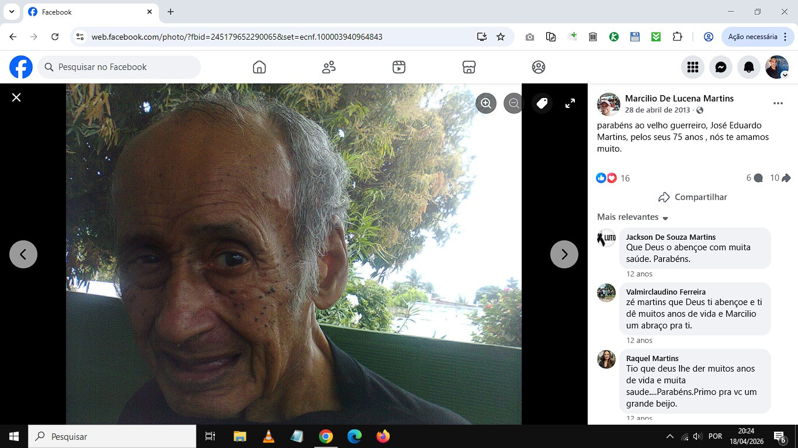This screenshot has width=798, height=448.
Task: Open the account profile menu
Action: tap(777, 67)
